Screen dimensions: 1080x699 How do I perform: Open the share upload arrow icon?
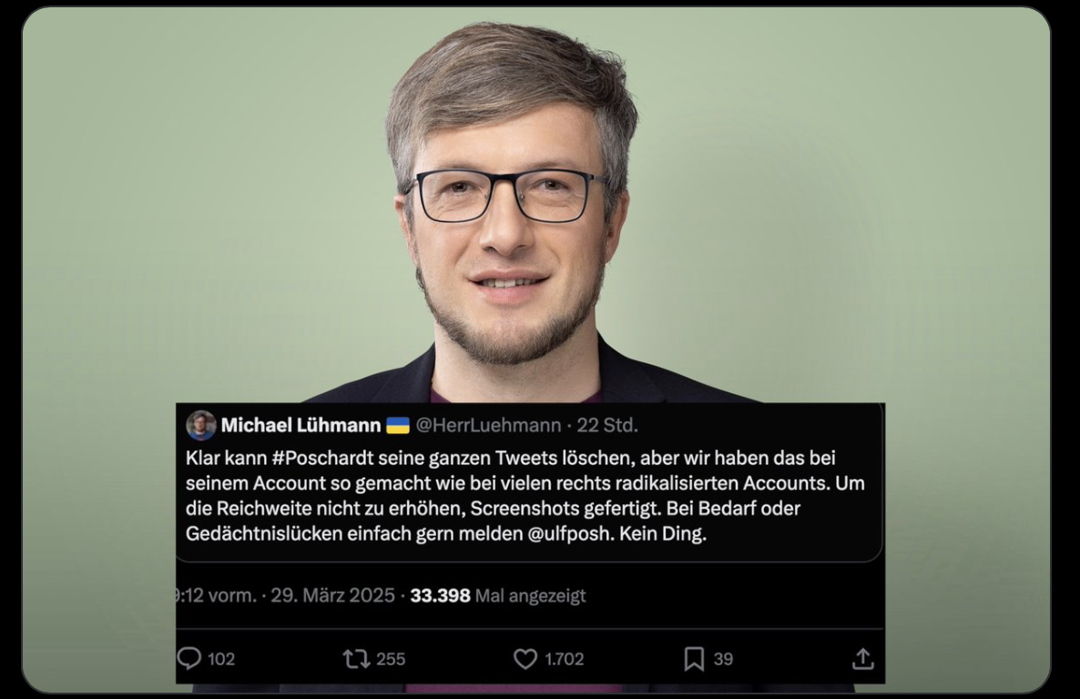pos(863,658)
